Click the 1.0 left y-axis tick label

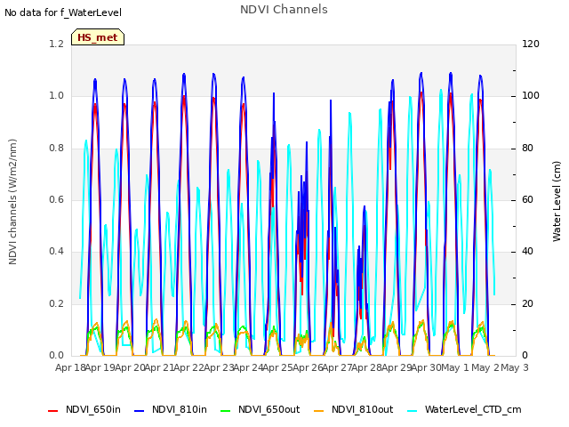(x=57, y=96)
